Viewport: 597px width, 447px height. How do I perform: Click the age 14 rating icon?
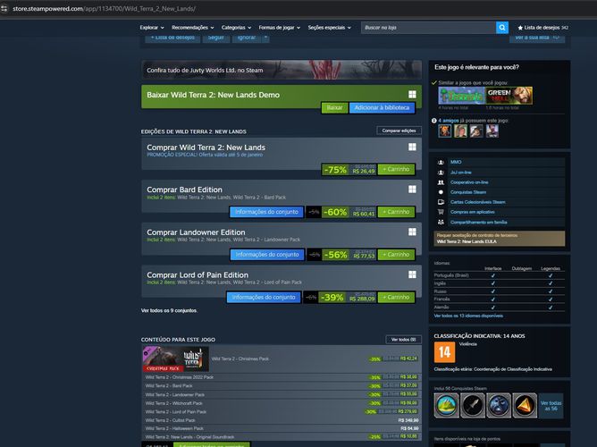pyautogui.click(x=444, y=352)
